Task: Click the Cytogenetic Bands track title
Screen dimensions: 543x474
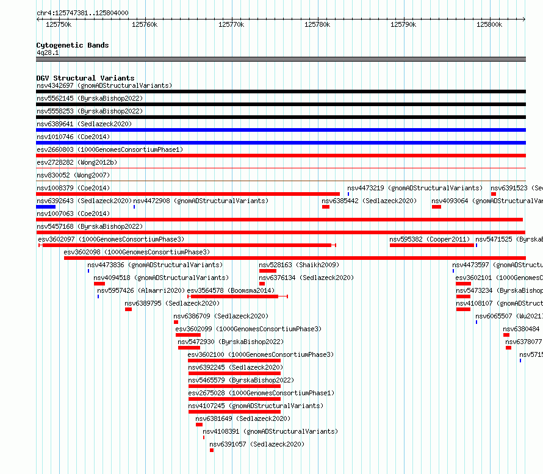Action: click(73, 45)
